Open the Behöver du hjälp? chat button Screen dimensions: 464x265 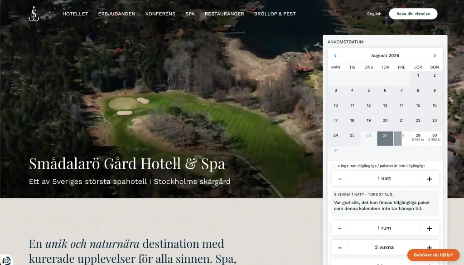[x=433, y=255]
